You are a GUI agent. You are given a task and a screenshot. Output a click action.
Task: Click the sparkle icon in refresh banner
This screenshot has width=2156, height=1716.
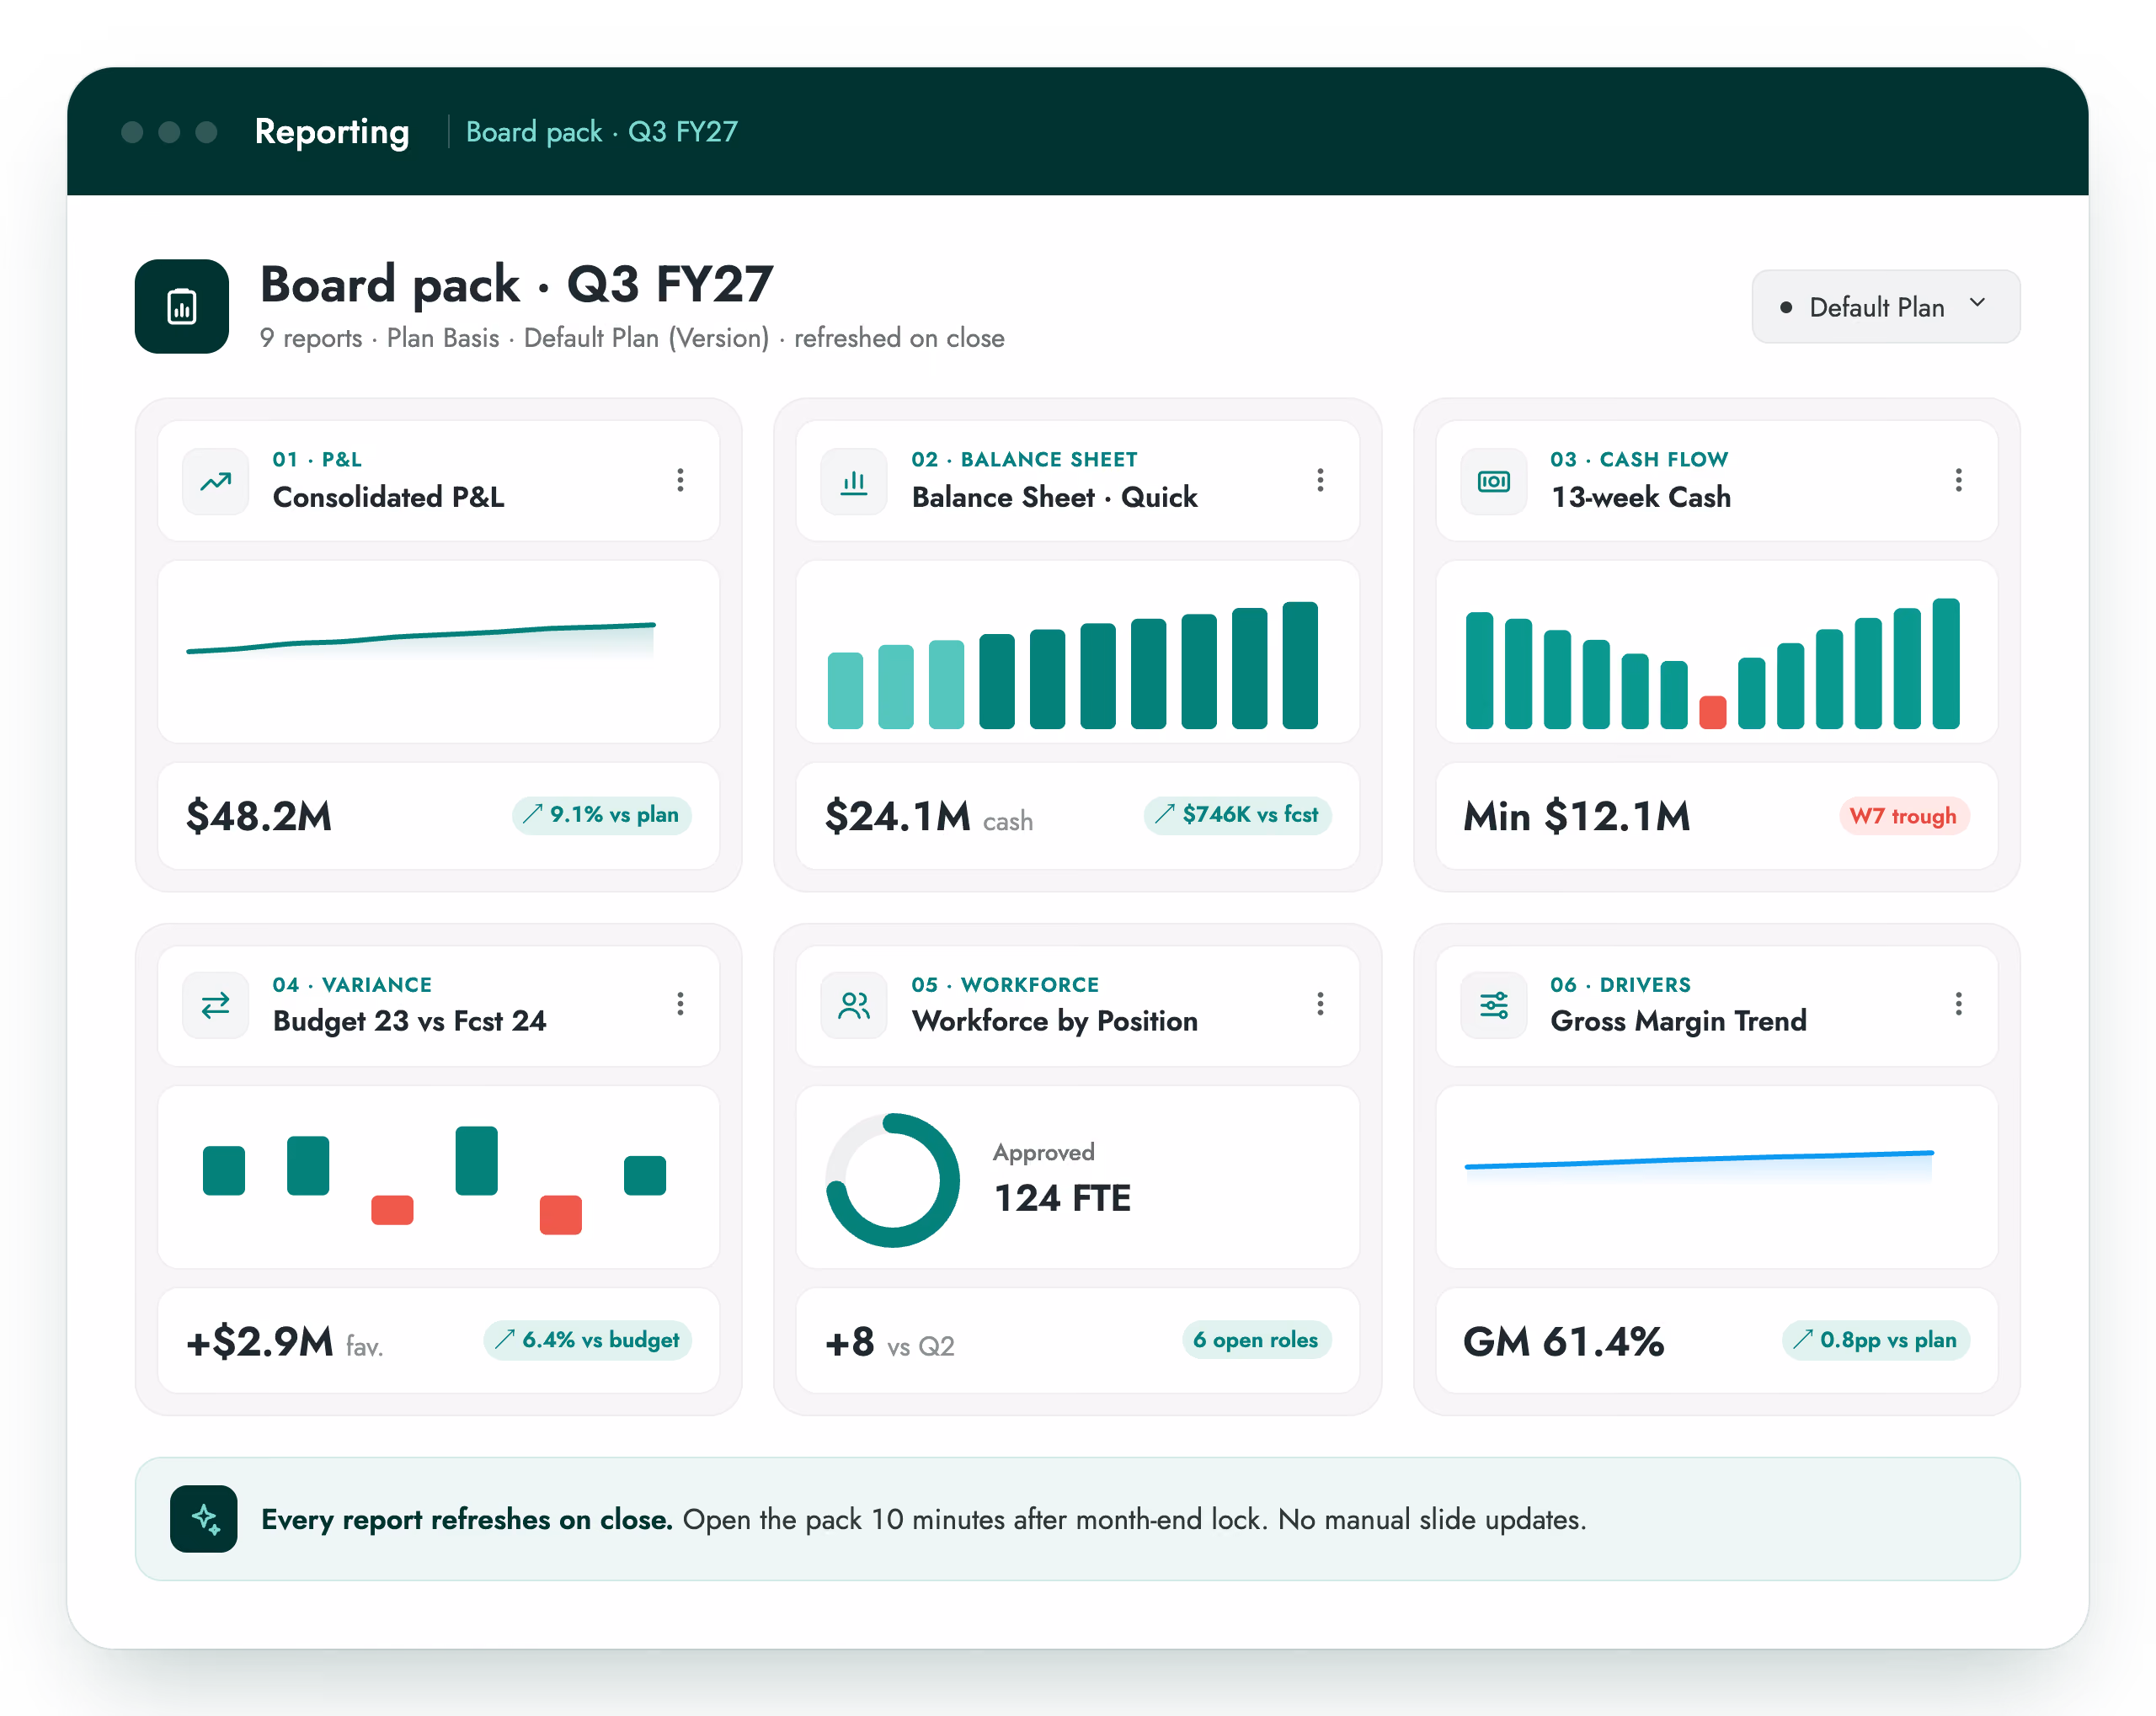click(x=204, y=1518)
